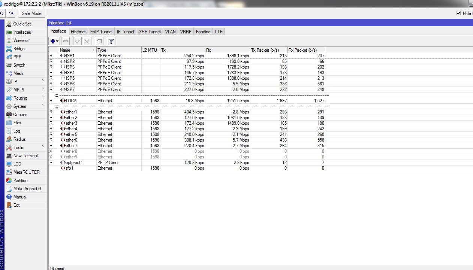Click the Tx Packet (p/s) column header
Image resolution: width=473 pixels, height=270 pixels.
tap(269, 50)
